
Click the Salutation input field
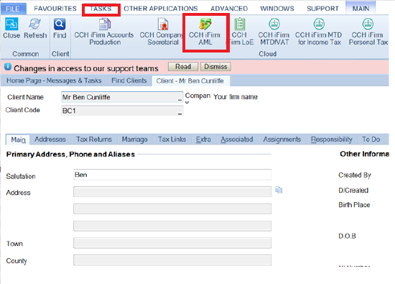[x=172, y=175]
